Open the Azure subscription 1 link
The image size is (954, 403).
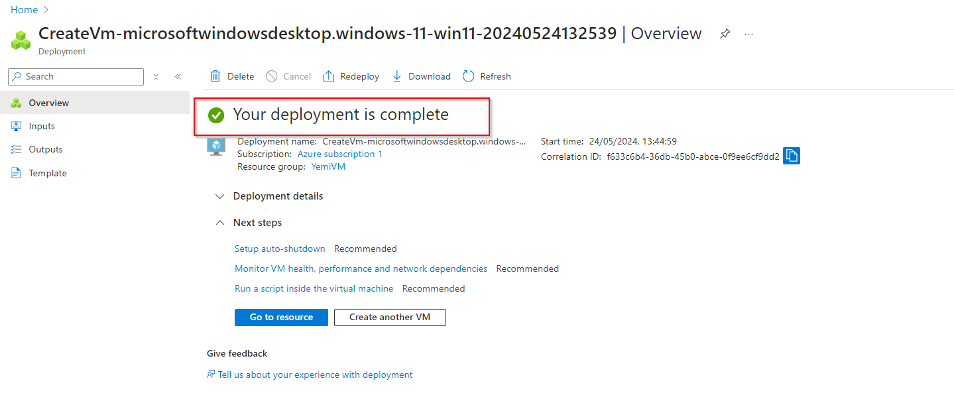pyautogui.click(x=339, y=154)
